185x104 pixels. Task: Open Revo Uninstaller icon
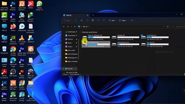coord(22,17)
